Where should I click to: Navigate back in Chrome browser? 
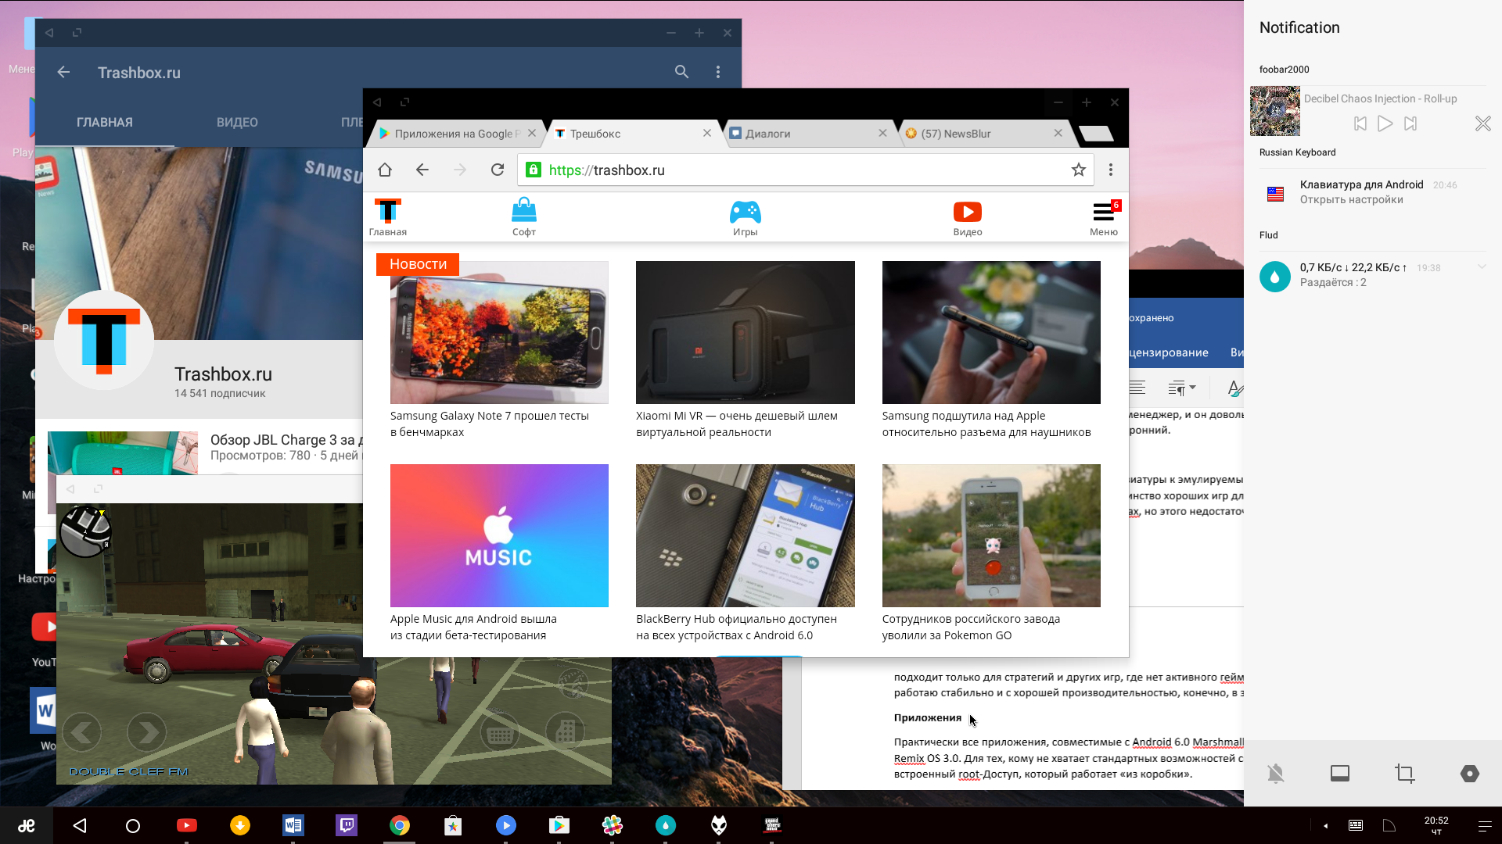(422, 170)
